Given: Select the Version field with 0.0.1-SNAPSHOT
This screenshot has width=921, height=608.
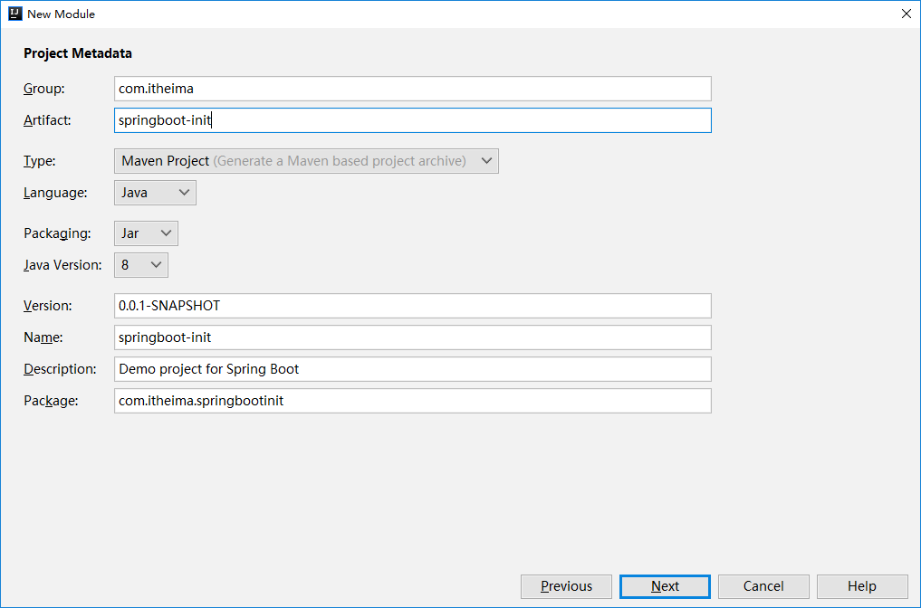Looking at the screenshot, I should click(x=412, y=306).
